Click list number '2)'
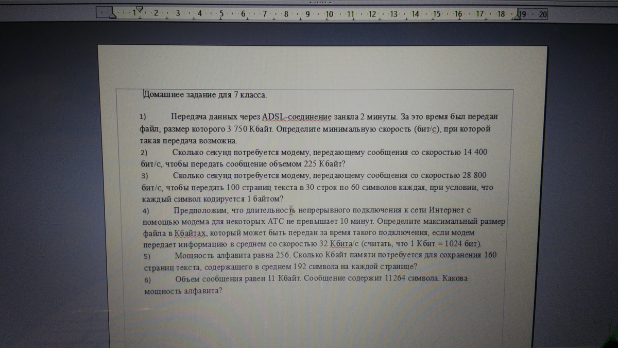The height and width of the screenshot is (348, 618). click(x=144, y=153)
